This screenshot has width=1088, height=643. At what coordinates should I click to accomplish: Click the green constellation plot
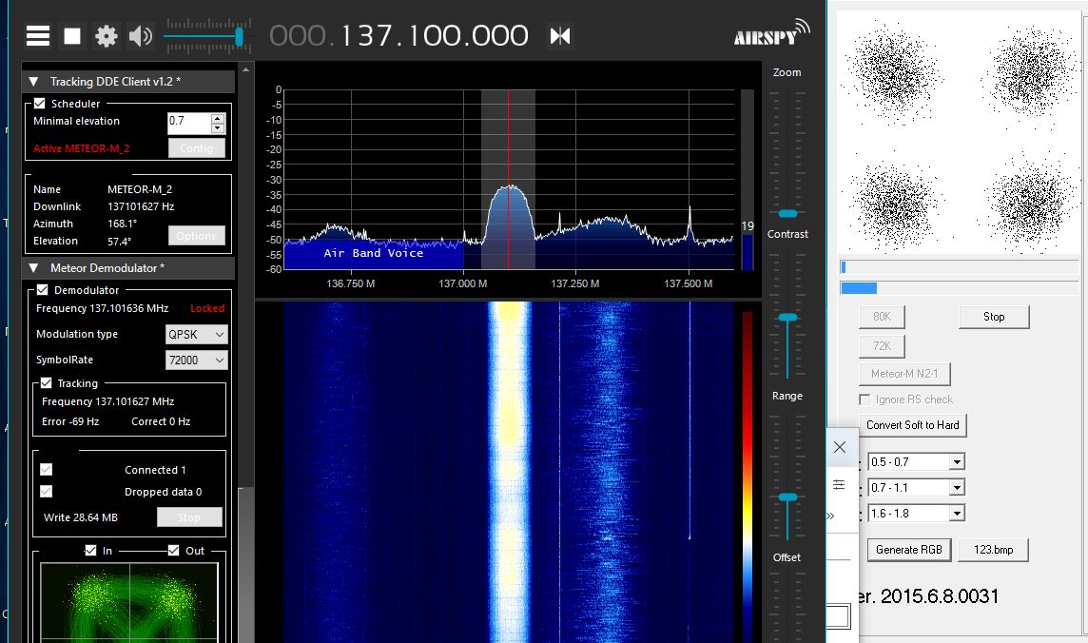click(129, 602)
